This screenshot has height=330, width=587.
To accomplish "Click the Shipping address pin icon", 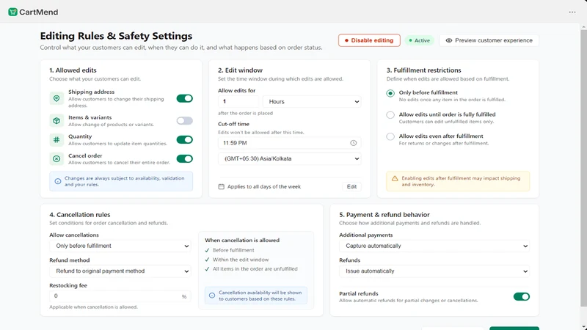I will click(56, 98).
